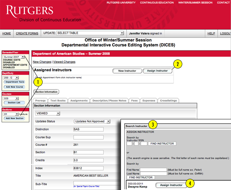Click the middle SSN segment field
The image size is (231, 190).
click(x=136, y=143)
